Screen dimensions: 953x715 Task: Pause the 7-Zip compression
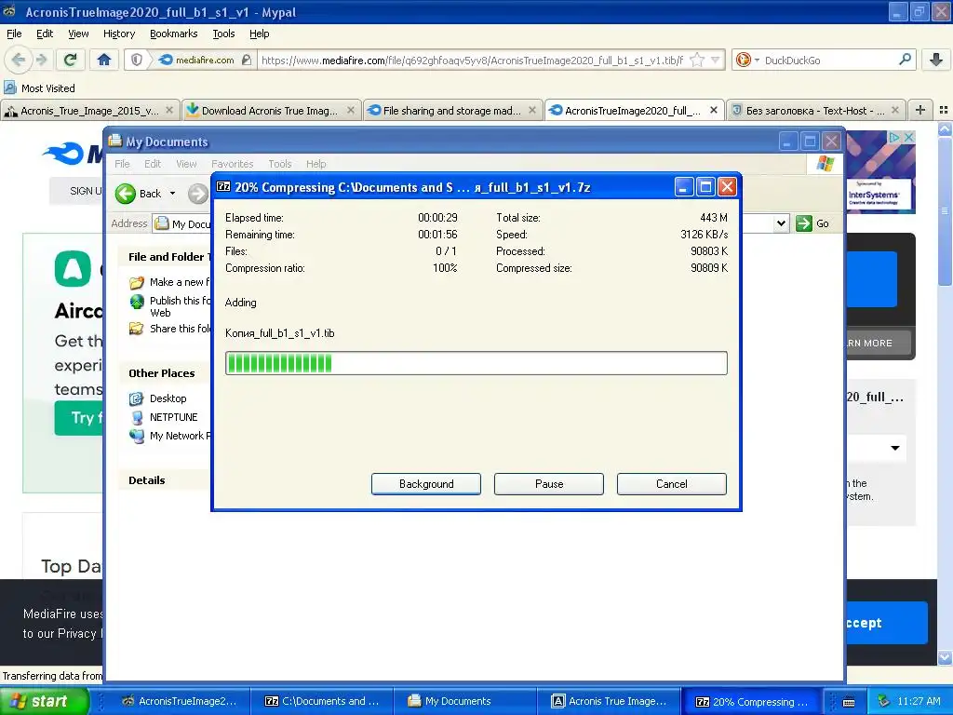point(549,484)
